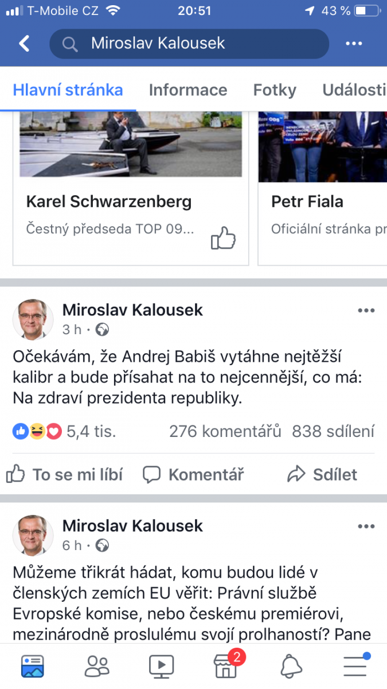Switch to the Informace tab
Image resolution: width=387 pixels, height=689 pixels.
pyautogui.click(x=187, y=90)
